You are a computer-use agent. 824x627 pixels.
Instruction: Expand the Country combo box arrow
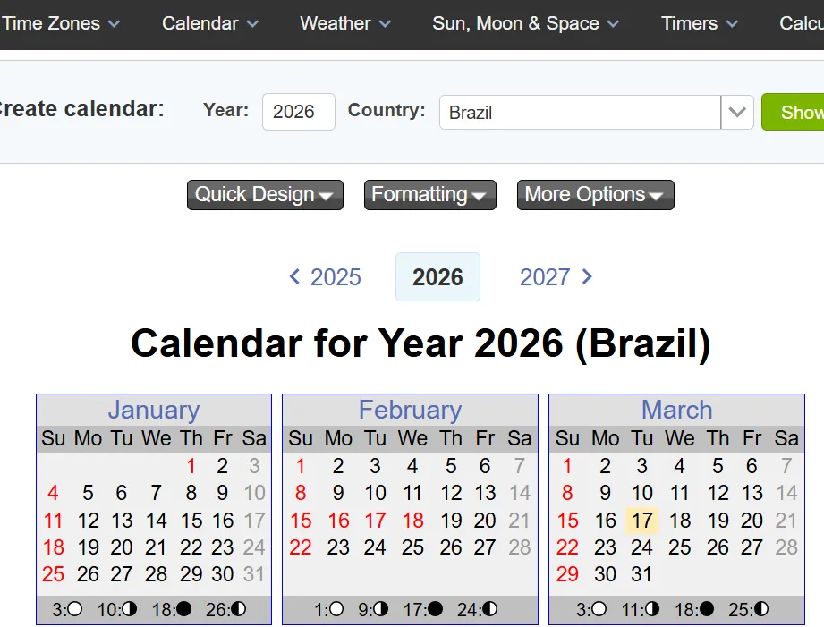click(737, 112)
